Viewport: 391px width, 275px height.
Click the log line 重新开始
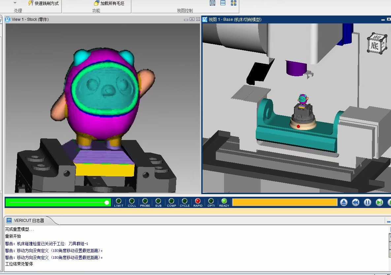click(x=13, y=236)
